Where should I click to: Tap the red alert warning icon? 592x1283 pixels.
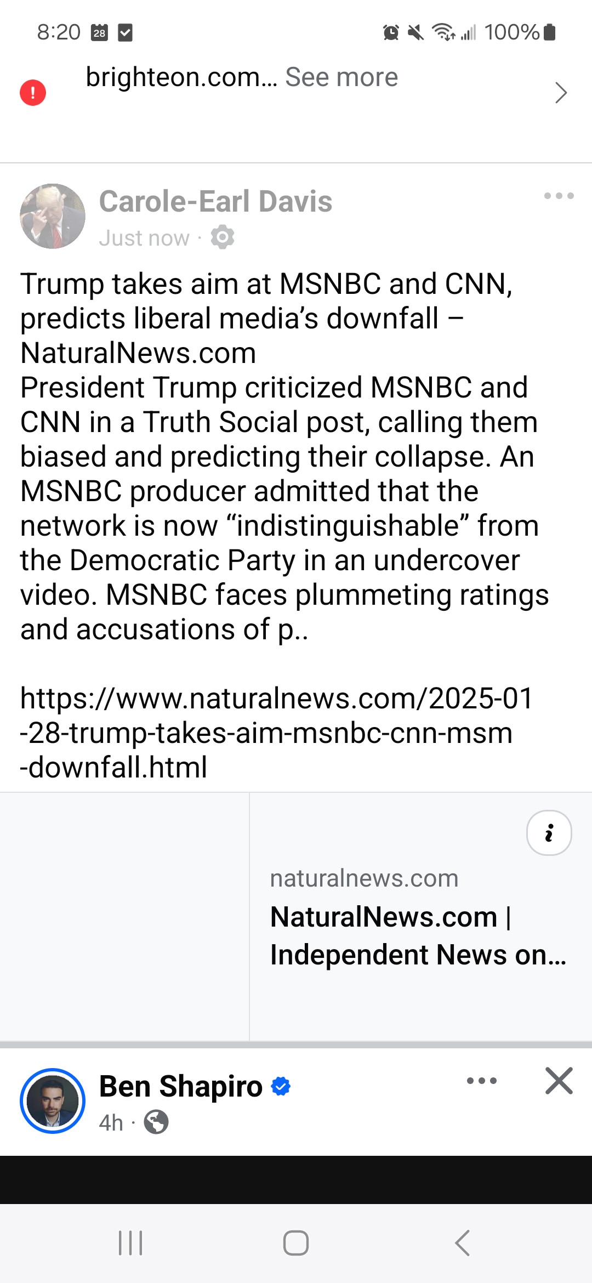click(x=33, y=92)
